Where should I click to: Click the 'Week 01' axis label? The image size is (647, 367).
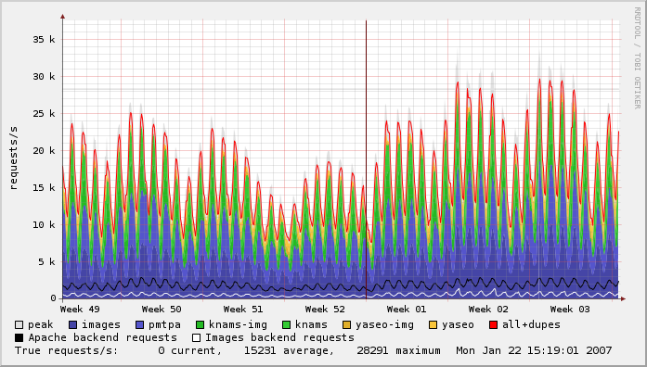click(x=407, y=310)
